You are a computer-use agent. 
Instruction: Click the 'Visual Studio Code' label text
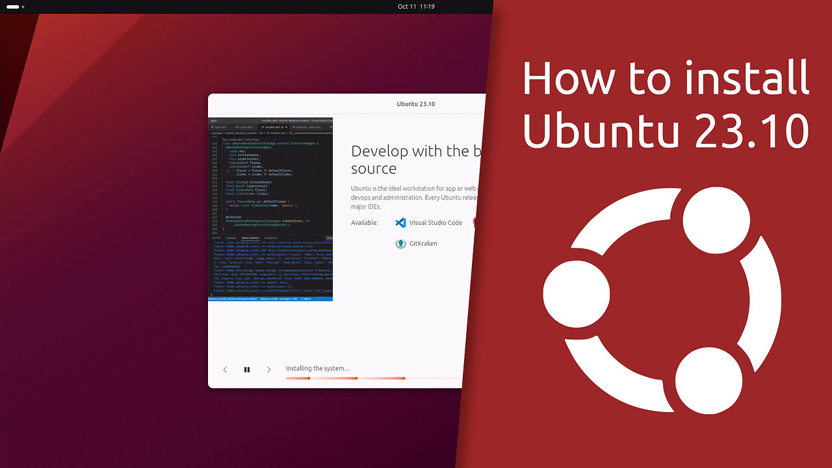[x=435, y=223]
